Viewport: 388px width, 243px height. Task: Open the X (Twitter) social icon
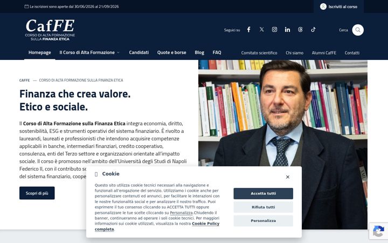pos(261,30)
